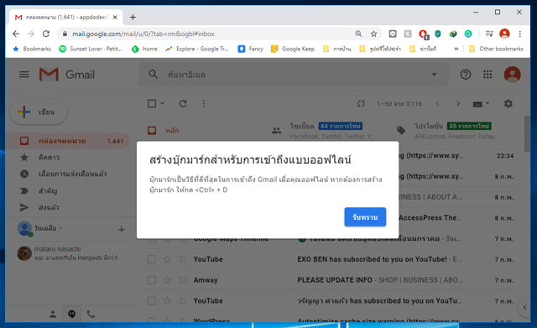Mark the Amway email as important
The height and width of the screenshot is (328, 537).
click(183, 280)
